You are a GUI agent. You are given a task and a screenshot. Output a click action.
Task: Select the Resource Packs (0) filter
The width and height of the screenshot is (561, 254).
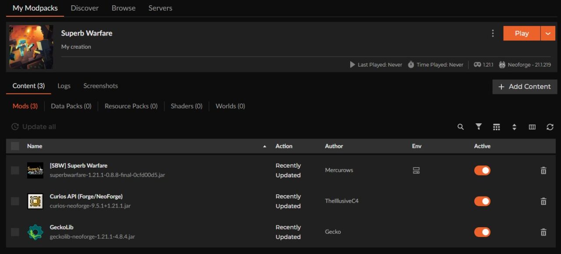pos(131,106)
